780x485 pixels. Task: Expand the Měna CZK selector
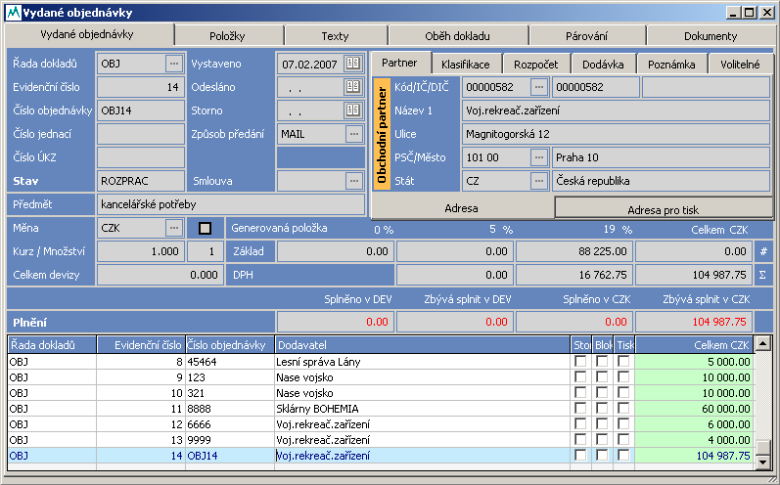pos(174,228)
